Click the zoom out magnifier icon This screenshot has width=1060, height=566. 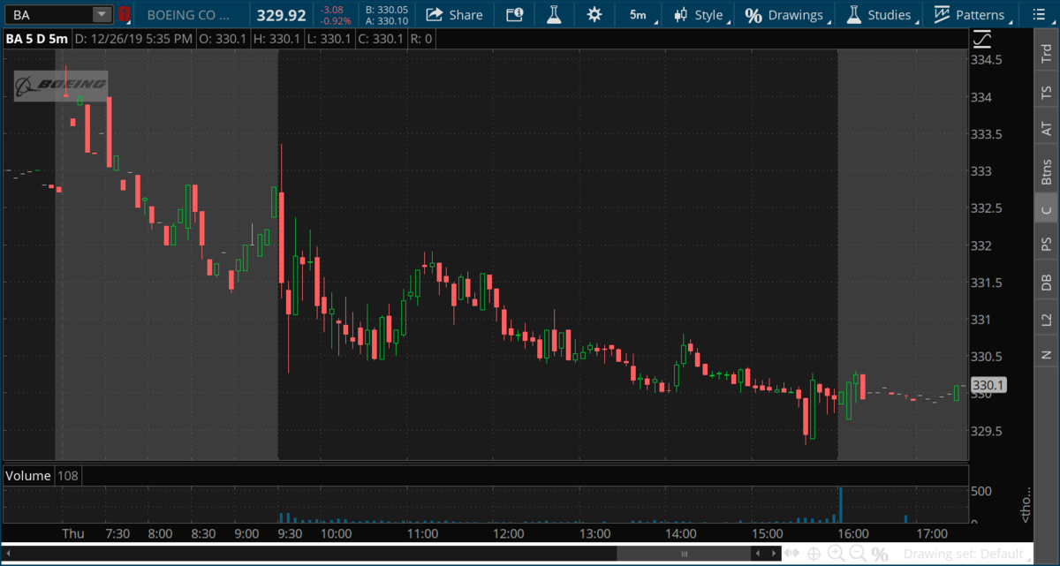(x=857, y=554)
